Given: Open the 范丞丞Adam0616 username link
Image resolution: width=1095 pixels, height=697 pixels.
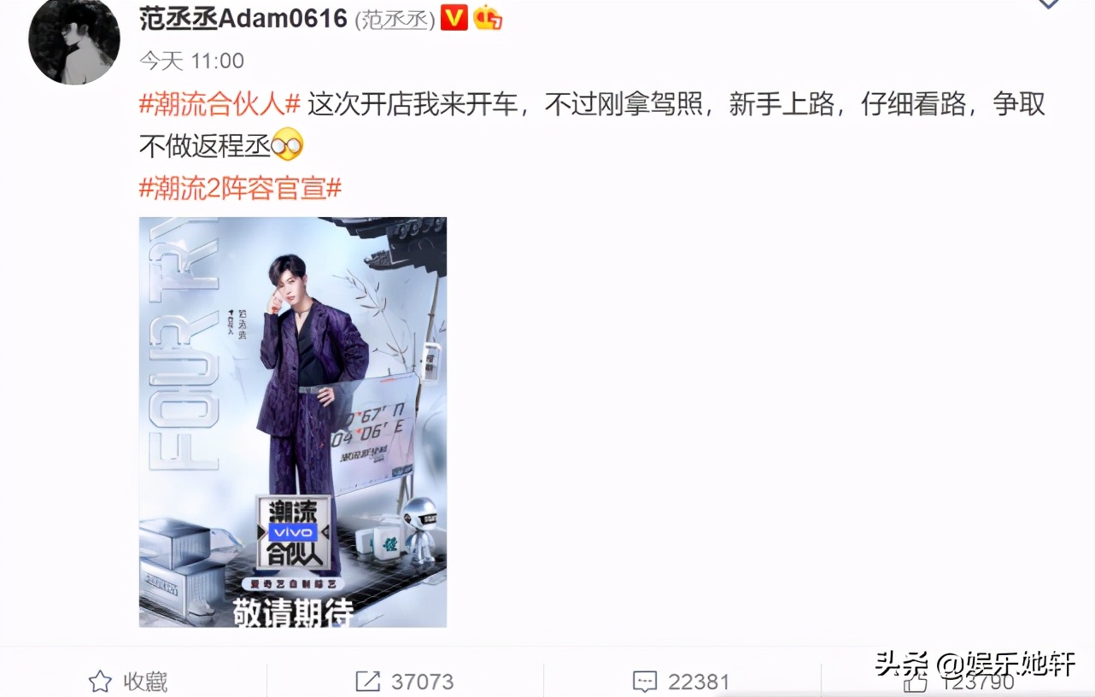Looking at the screenshot, I should (x=243, y=18).
